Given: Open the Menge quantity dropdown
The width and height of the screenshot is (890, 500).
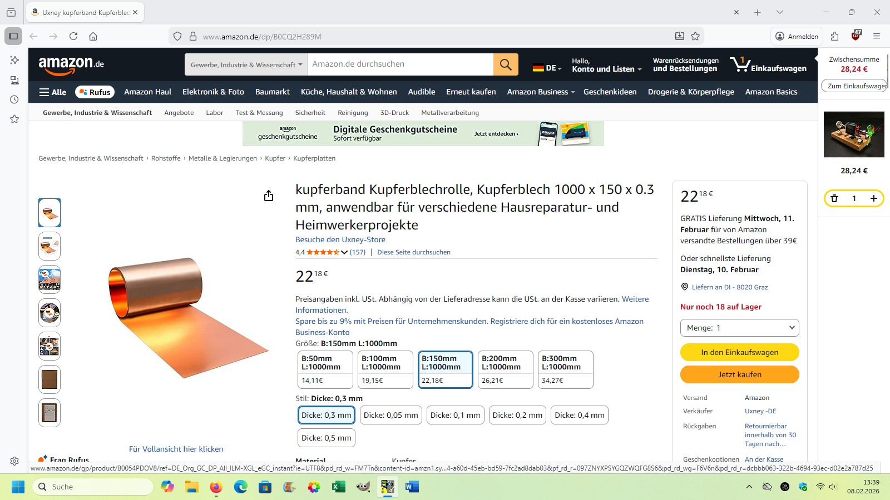Looking at the screenshot, I should point(740,328).
